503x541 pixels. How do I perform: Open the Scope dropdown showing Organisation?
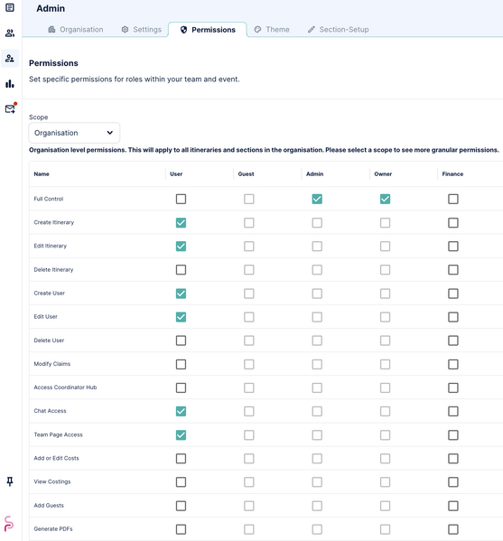click(74, 133)
